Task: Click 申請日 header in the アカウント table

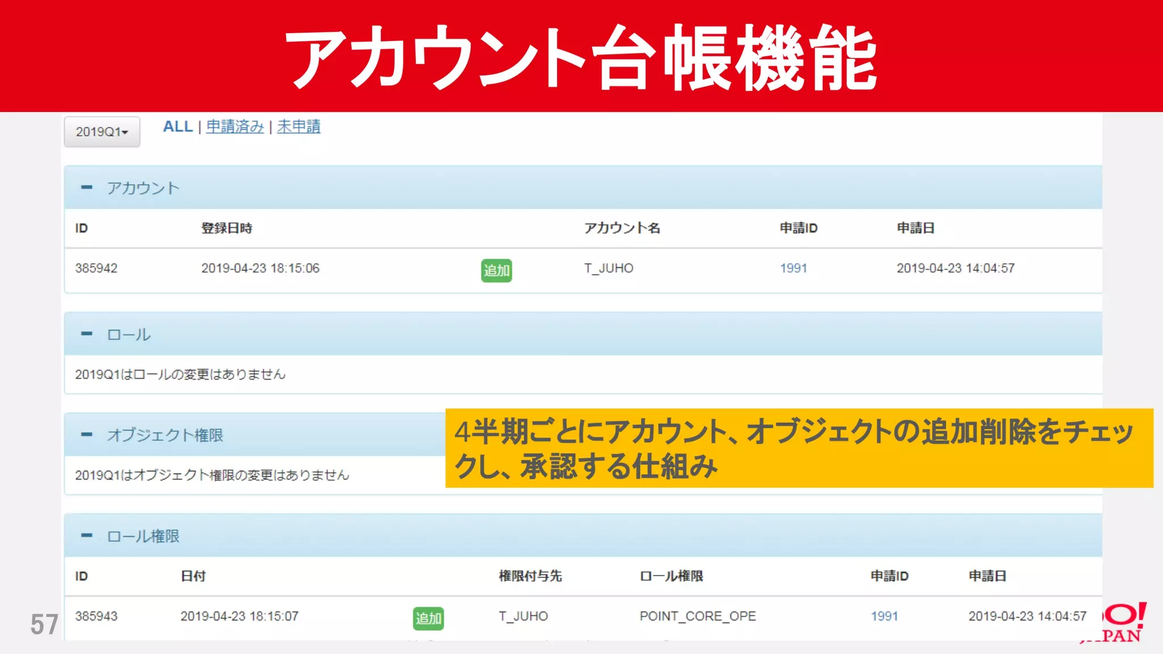Action: pos(915,228)
